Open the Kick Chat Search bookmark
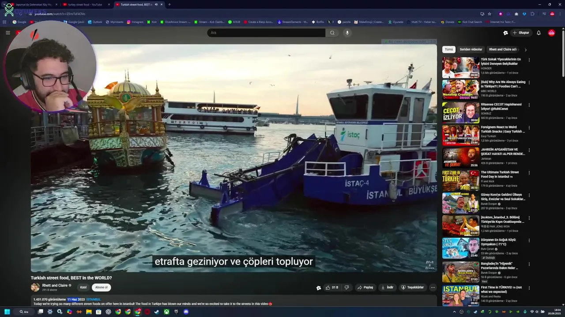Image resolution: width=565 pixels, height=317 pixels. 470,22
